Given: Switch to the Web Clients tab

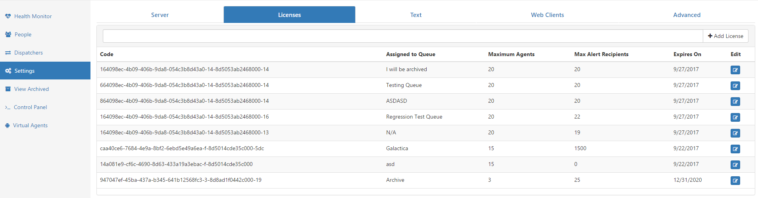Looking at the screenshot, I should 547,15.
